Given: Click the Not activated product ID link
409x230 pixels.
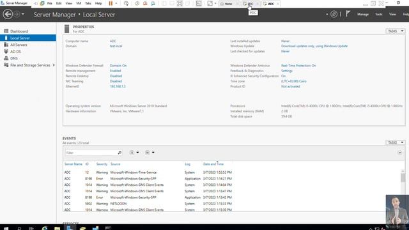Looking at the screenshot, I should click(x=290, y=86).
